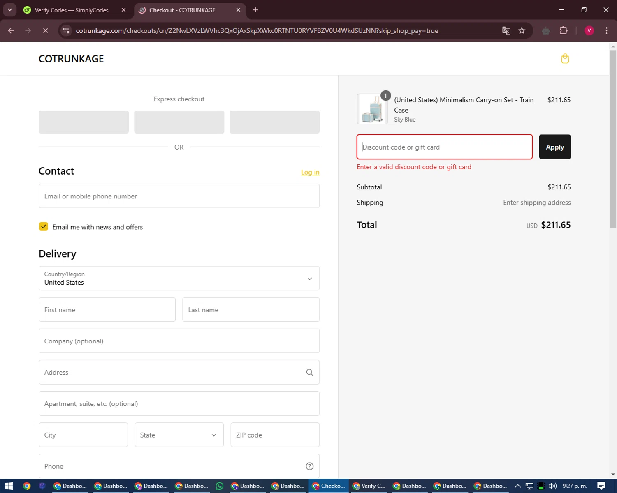Open a new browser tab
The height and width of the screenshot is (493, 617).
(255, 10)
